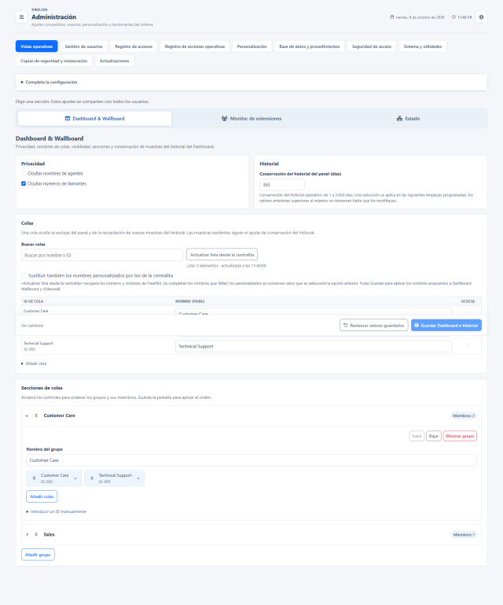Viewport: 503px width, 605px height.
Task: Remove Customer Care chip from the group
Action: click(75, 478)
